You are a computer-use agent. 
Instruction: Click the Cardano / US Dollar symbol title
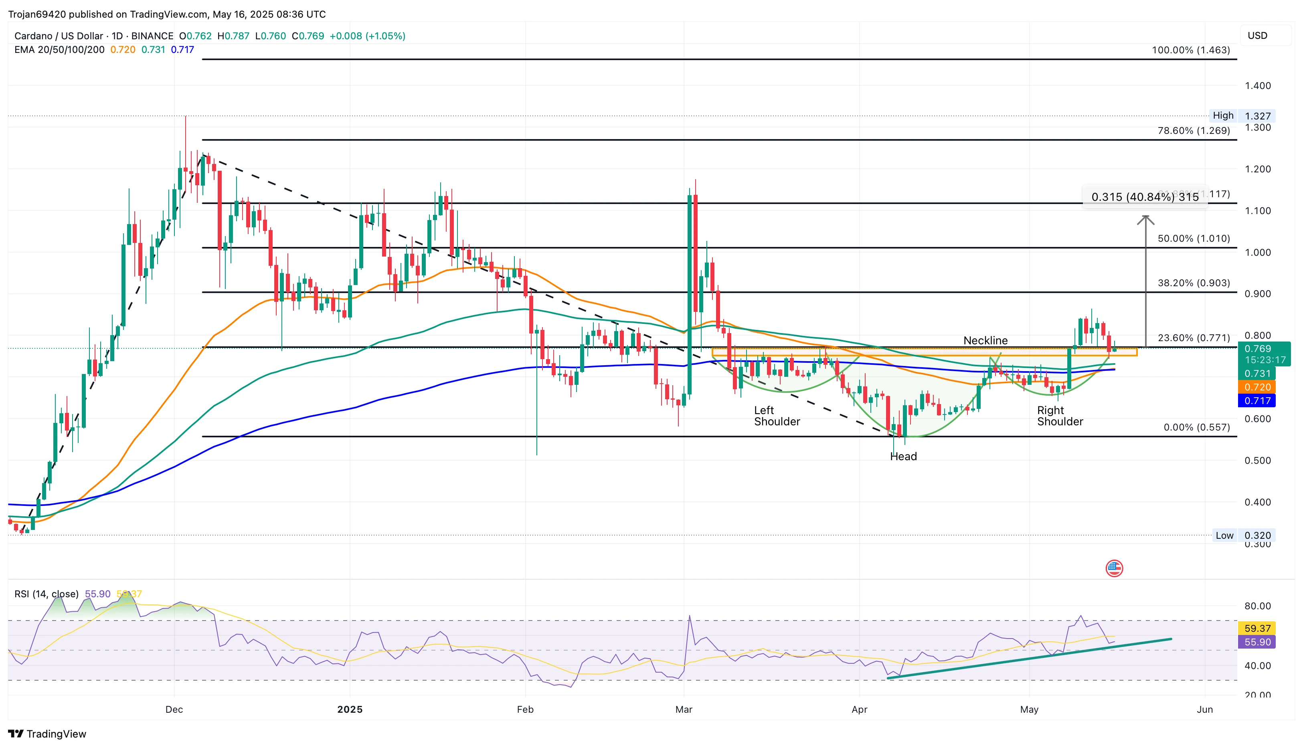click(x=59, y=36)
